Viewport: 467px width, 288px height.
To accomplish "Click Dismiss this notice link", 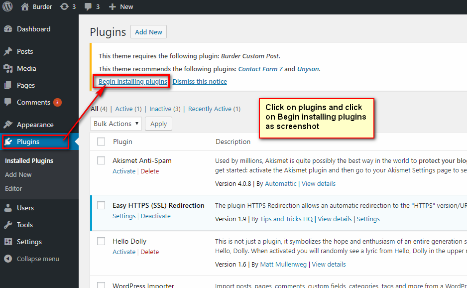I will click(200, 81).
